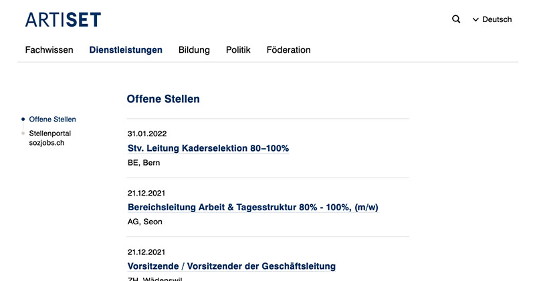Open the Fachwissen menu
The width and height of the screenshot is (535, 281).
[x=49, y=50]
